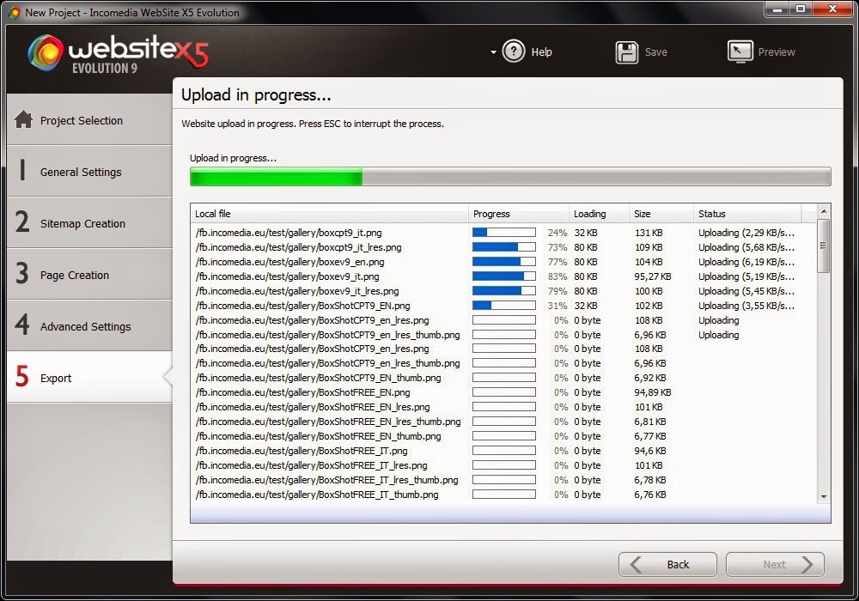Select the BoxShotFREE_IT_thumb.png file row

pyautogui.click(x=503, y=495)
